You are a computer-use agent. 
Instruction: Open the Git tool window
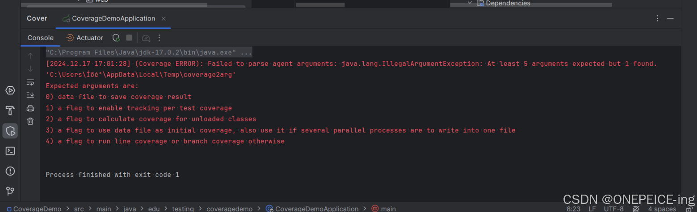tap(10, 191)
